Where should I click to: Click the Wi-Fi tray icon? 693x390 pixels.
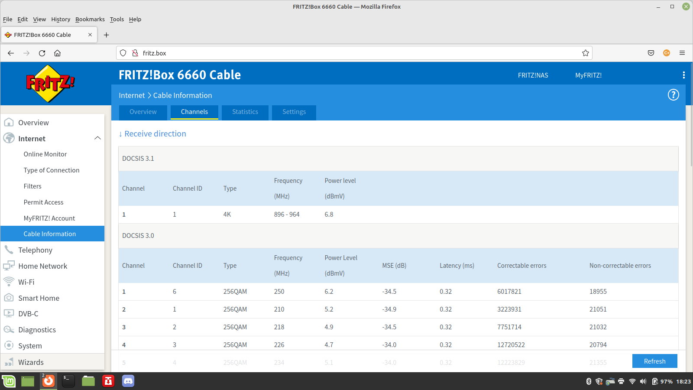pos(632,381)
